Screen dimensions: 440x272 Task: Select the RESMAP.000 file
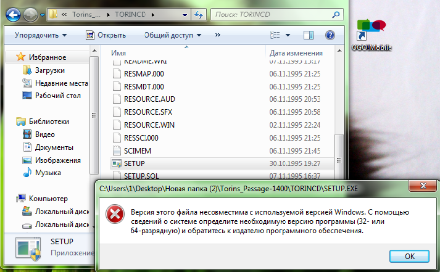point(144,74)
